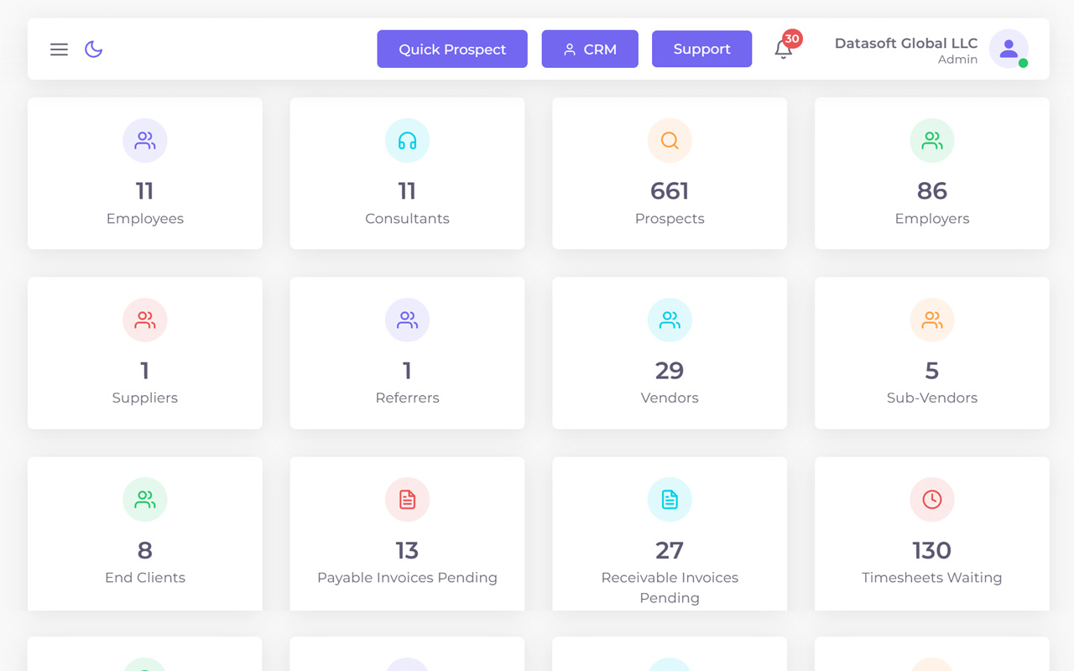The image size is (1074, 671).
Task: Click the 29 vendors count
Action: click(x=670, y=371)
